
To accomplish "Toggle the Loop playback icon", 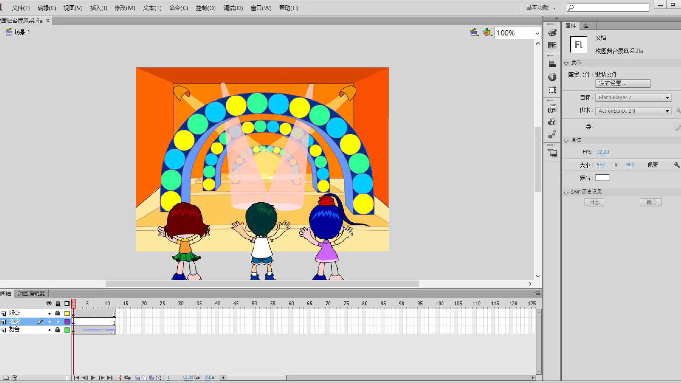I will 127,378.
